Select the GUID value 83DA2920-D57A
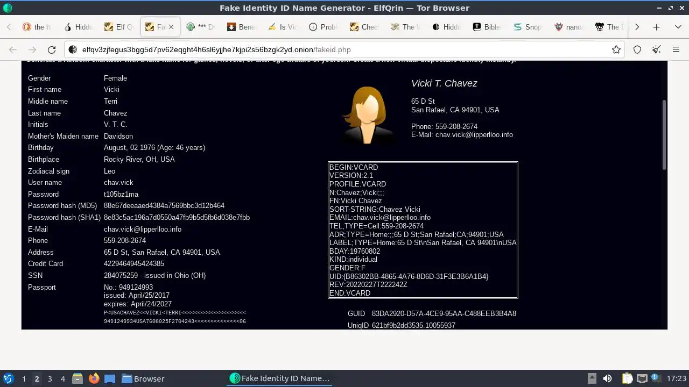The image size is (689, 387). point(444,313)
